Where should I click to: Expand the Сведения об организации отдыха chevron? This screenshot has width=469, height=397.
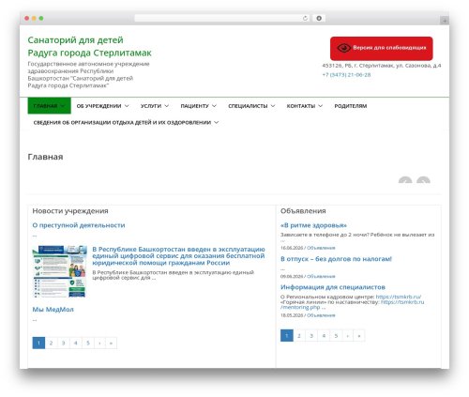pyautogui.click(x=217, y=122)
